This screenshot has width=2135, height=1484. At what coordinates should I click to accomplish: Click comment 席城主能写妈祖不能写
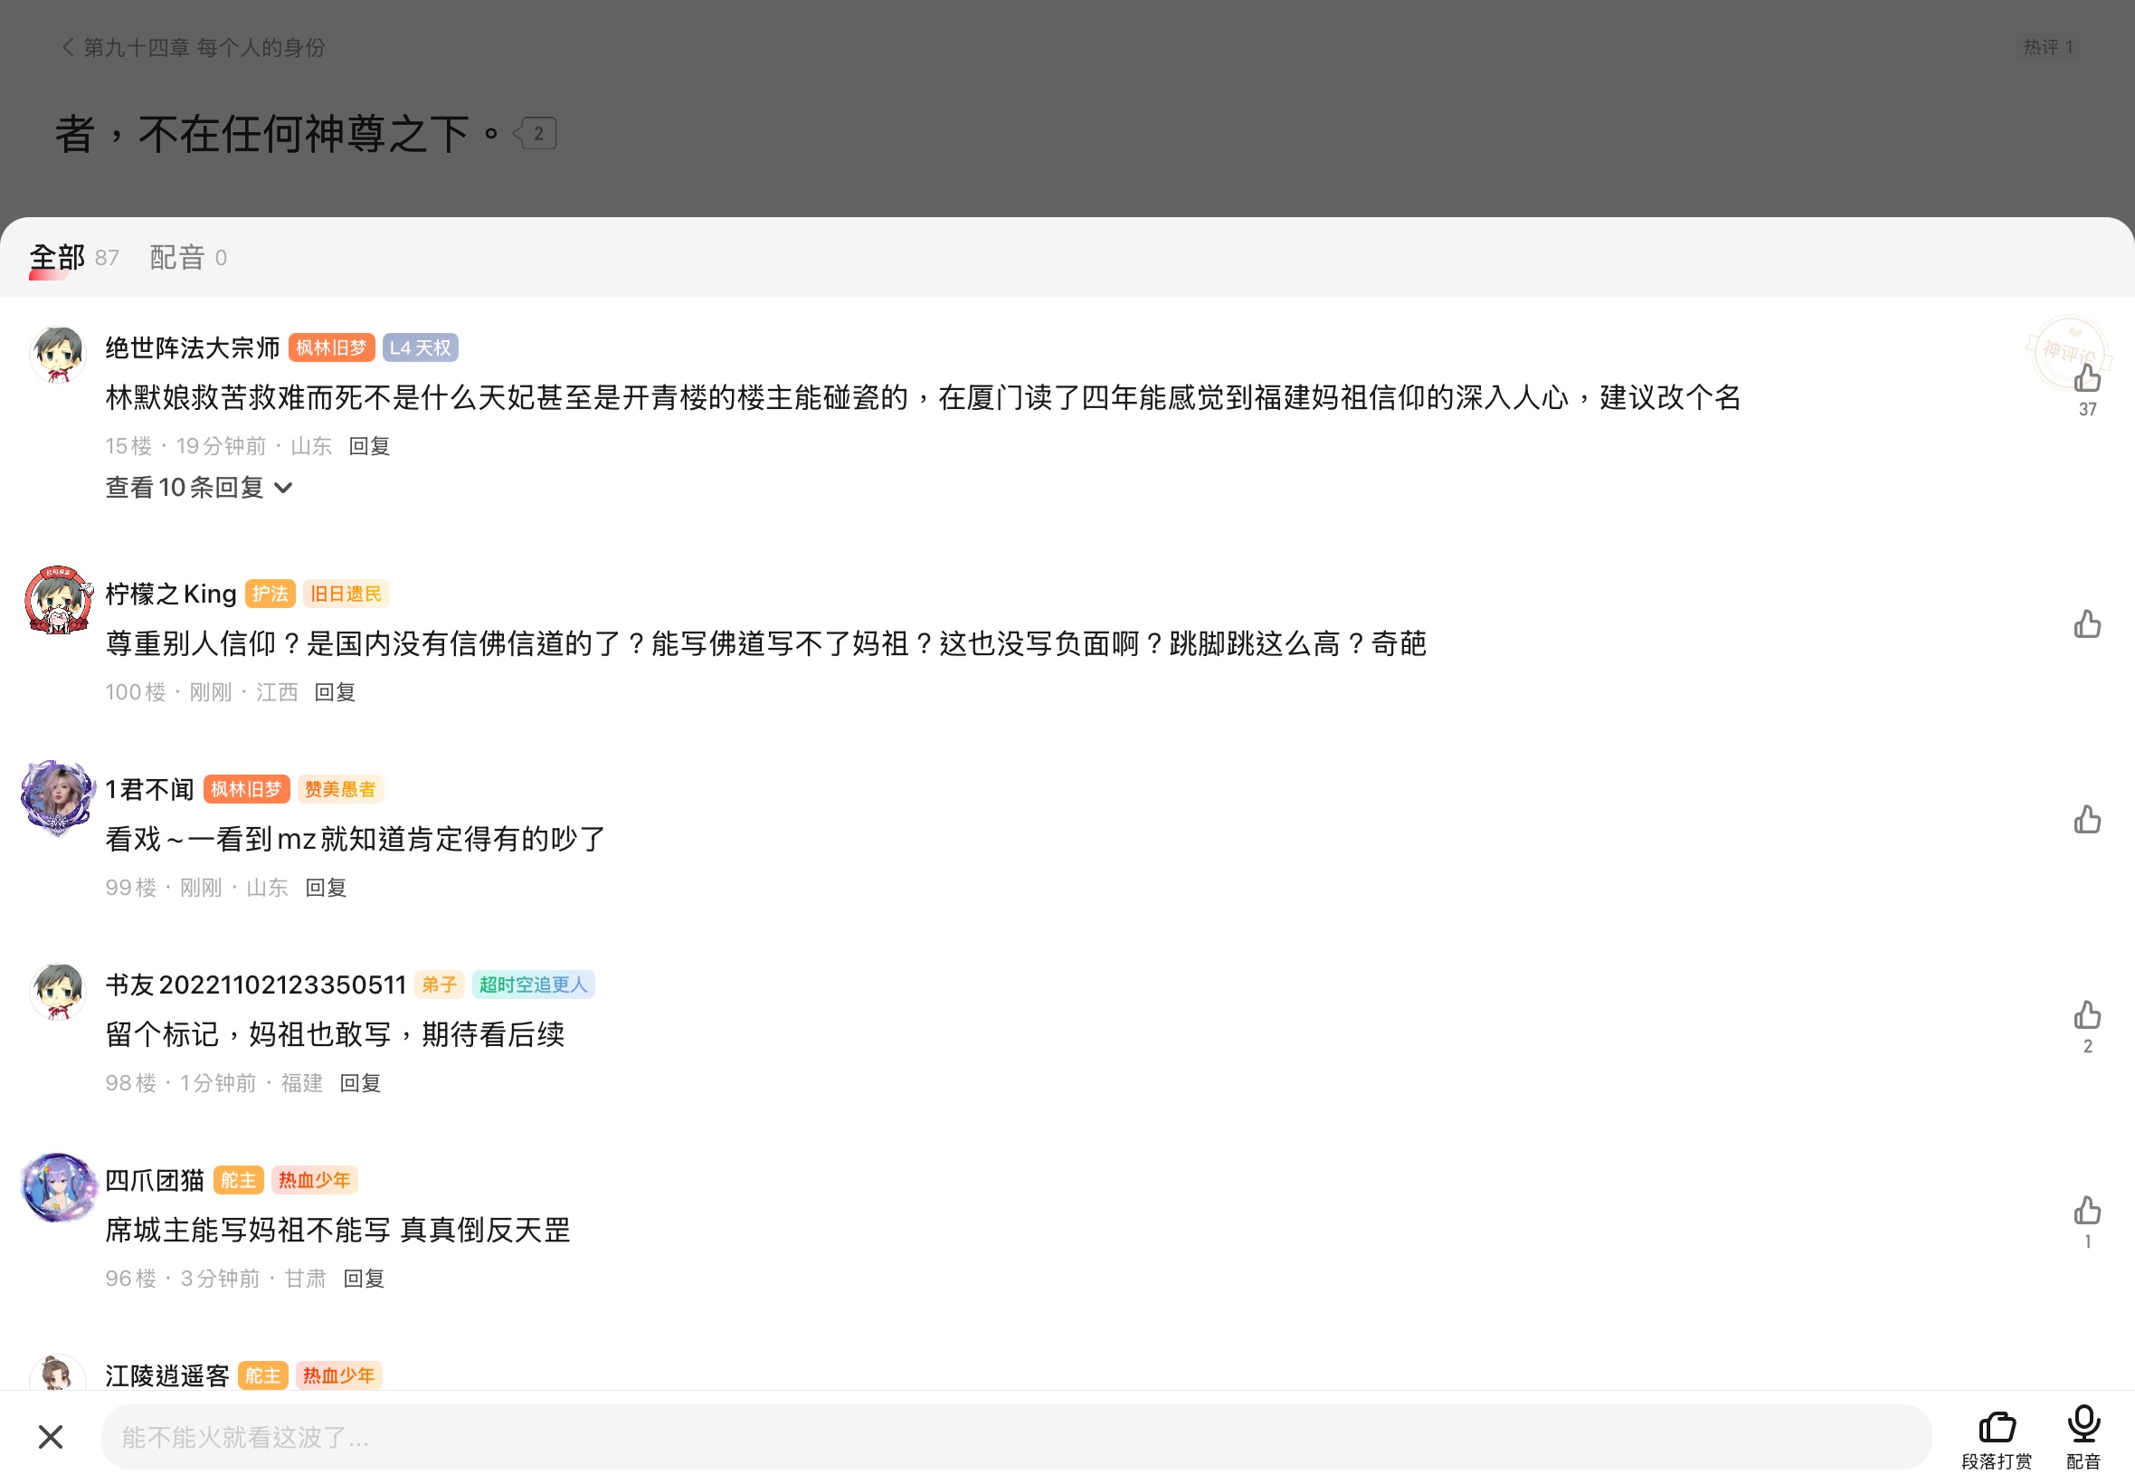click(x=338, y=1230)
